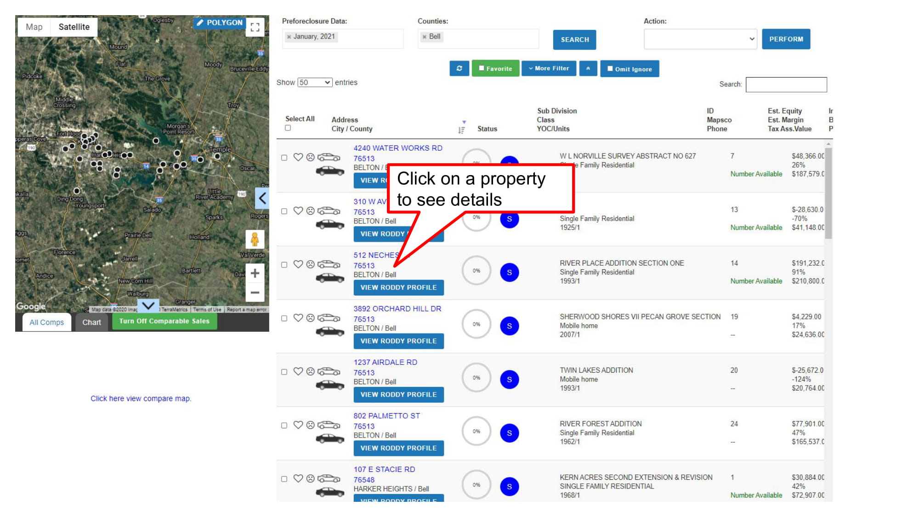Click black car icon for 1237 Airdale Rd
This screenshot has width=919, height=517.
click(x=330, y=386)
